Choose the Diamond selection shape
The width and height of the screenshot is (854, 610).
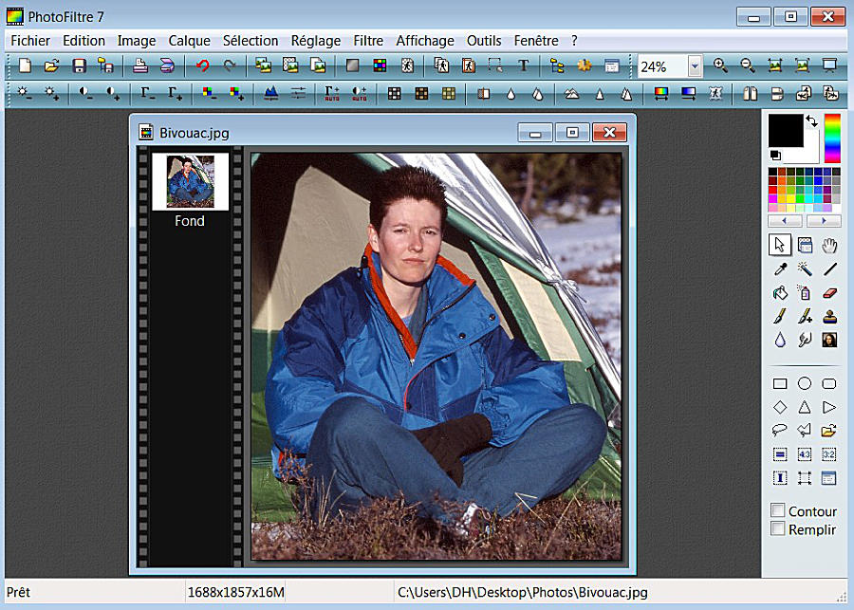coord(780,407)
